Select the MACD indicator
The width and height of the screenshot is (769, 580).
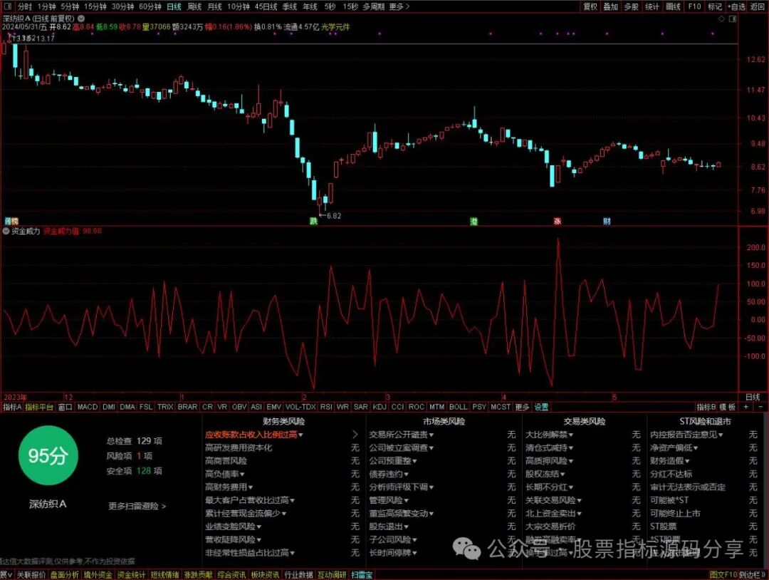pyautogui.click(x=88, y=407)
